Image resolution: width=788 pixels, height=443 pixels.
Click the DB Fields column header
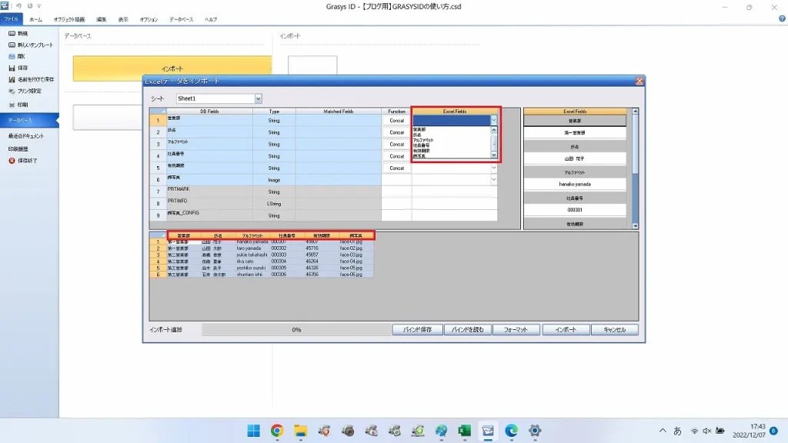(x=209, y=111)
